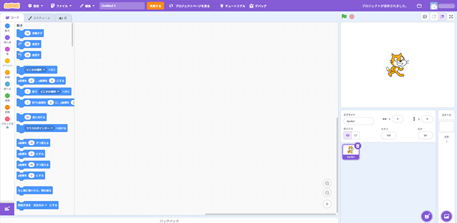The image size is (457, 223).
Task: Click the orange 共有する share button
Action: pyautogui.click(x=155, y=6)
